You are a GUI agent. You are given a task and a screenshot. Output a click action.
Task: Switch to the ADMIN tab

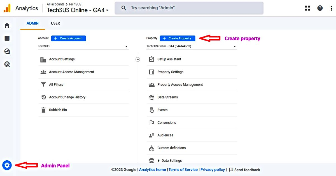[x=32, y=23]
